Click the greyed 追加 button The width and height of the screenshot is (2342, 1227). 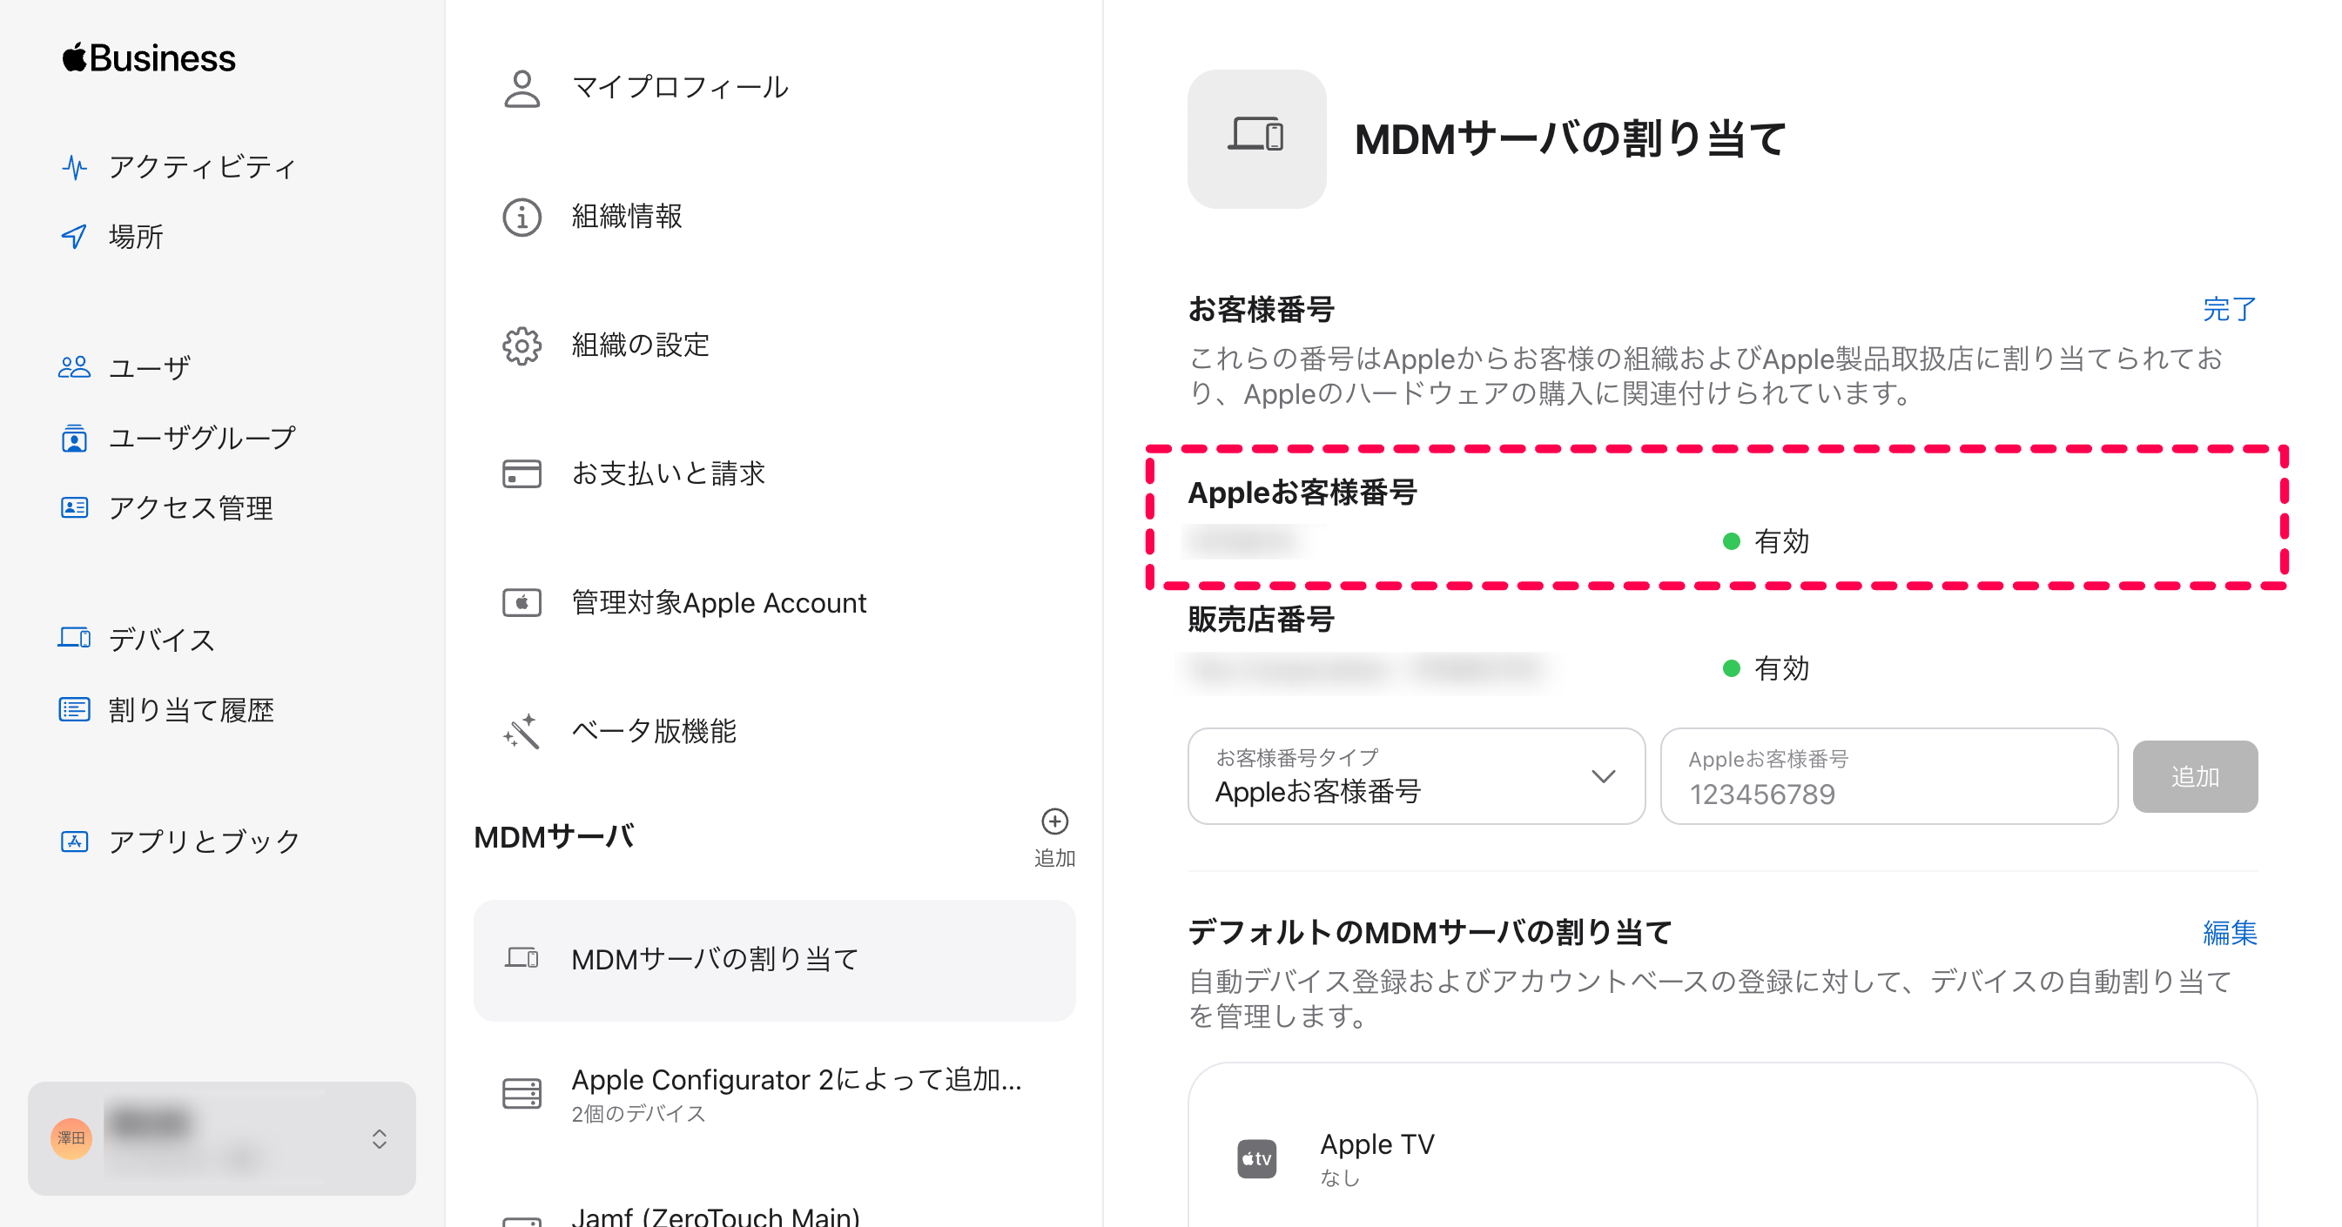pyautogui.click(x=2195, y=776)
